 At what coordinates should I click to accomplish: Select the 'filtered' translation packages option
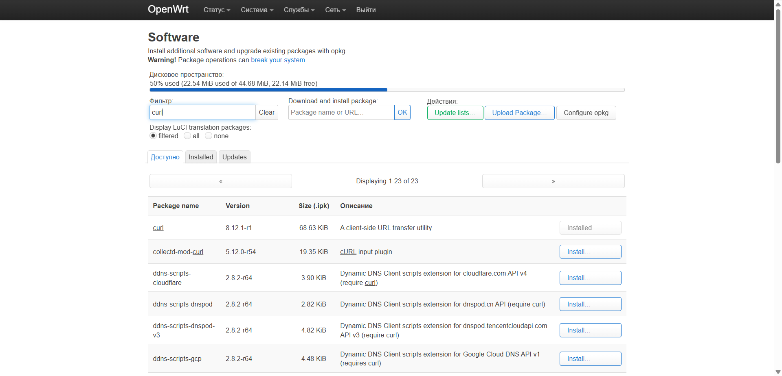[153, 136]
